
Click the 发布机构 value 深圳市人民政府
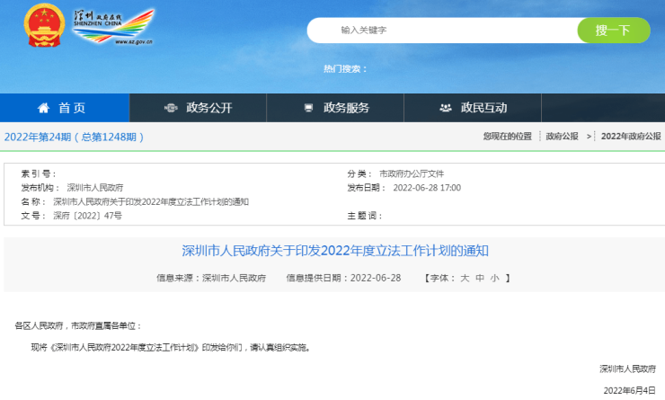(95, 188)
